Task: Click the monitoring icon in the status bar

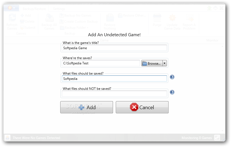Action: click(217, 138)
